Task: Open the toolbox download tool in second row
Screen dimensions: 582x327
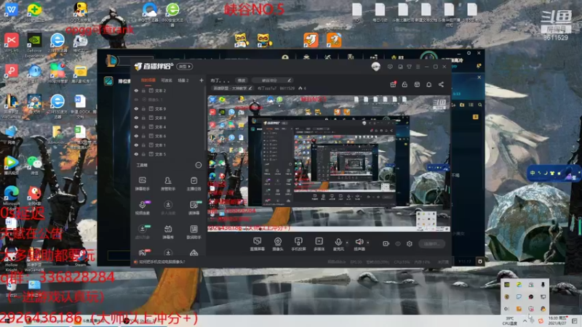Action: (x=168, y=208)
